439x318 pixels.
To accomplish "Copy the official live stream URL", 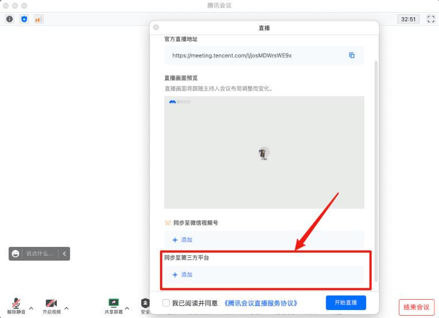I will [x=352, y=56].
